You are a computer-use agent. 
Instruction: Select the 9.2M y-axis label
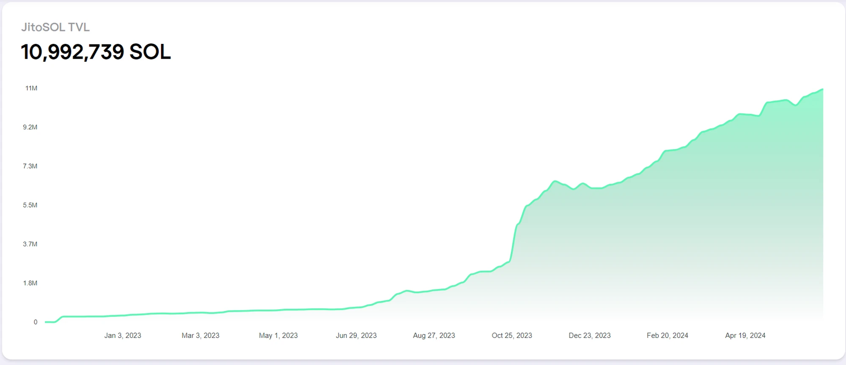point(30,127)
